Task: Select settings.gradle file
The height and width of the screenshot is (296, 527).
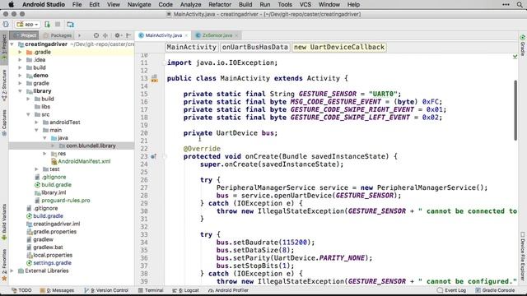Action: [52, 263]
